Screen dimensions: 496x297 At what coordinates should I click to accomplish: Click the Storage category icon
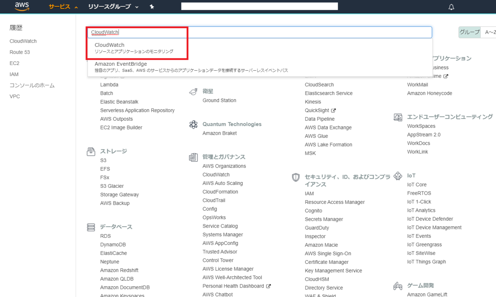(91, 151)
